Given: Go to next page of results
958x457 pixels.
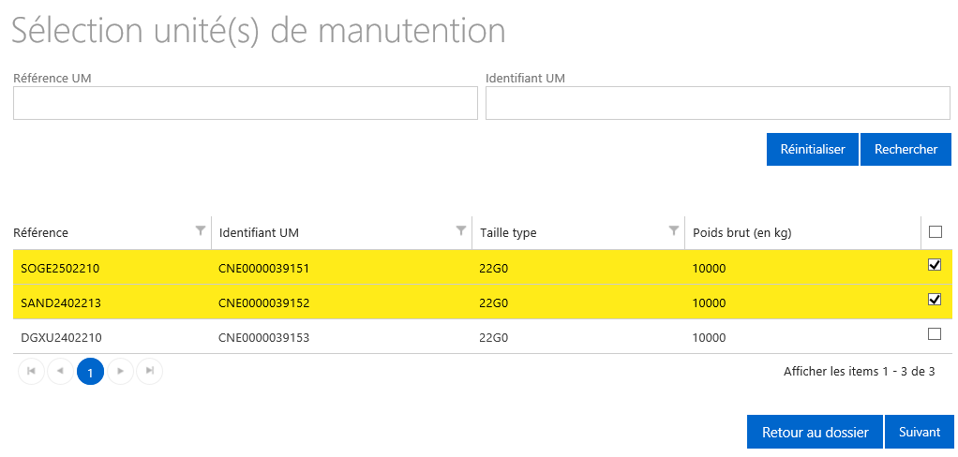Looking at the screenshot, I should [120, 371].
